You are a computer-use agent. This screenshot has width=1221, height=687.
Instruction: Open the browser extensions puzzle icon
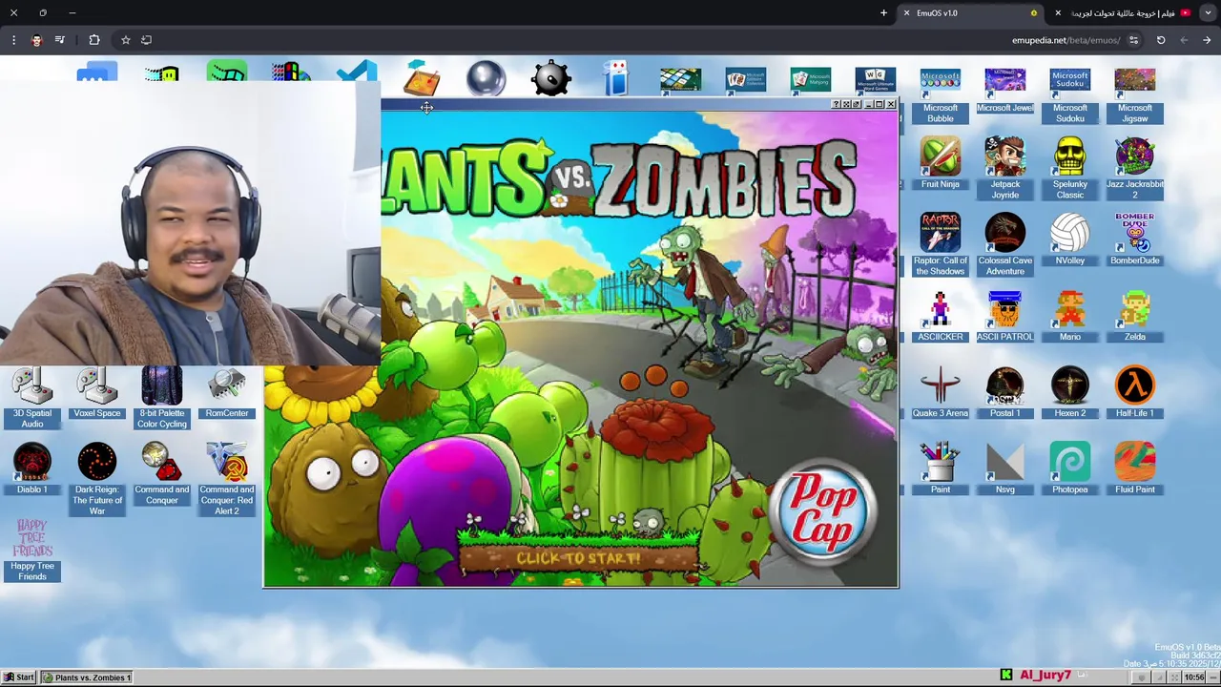[x=93, y=40]
